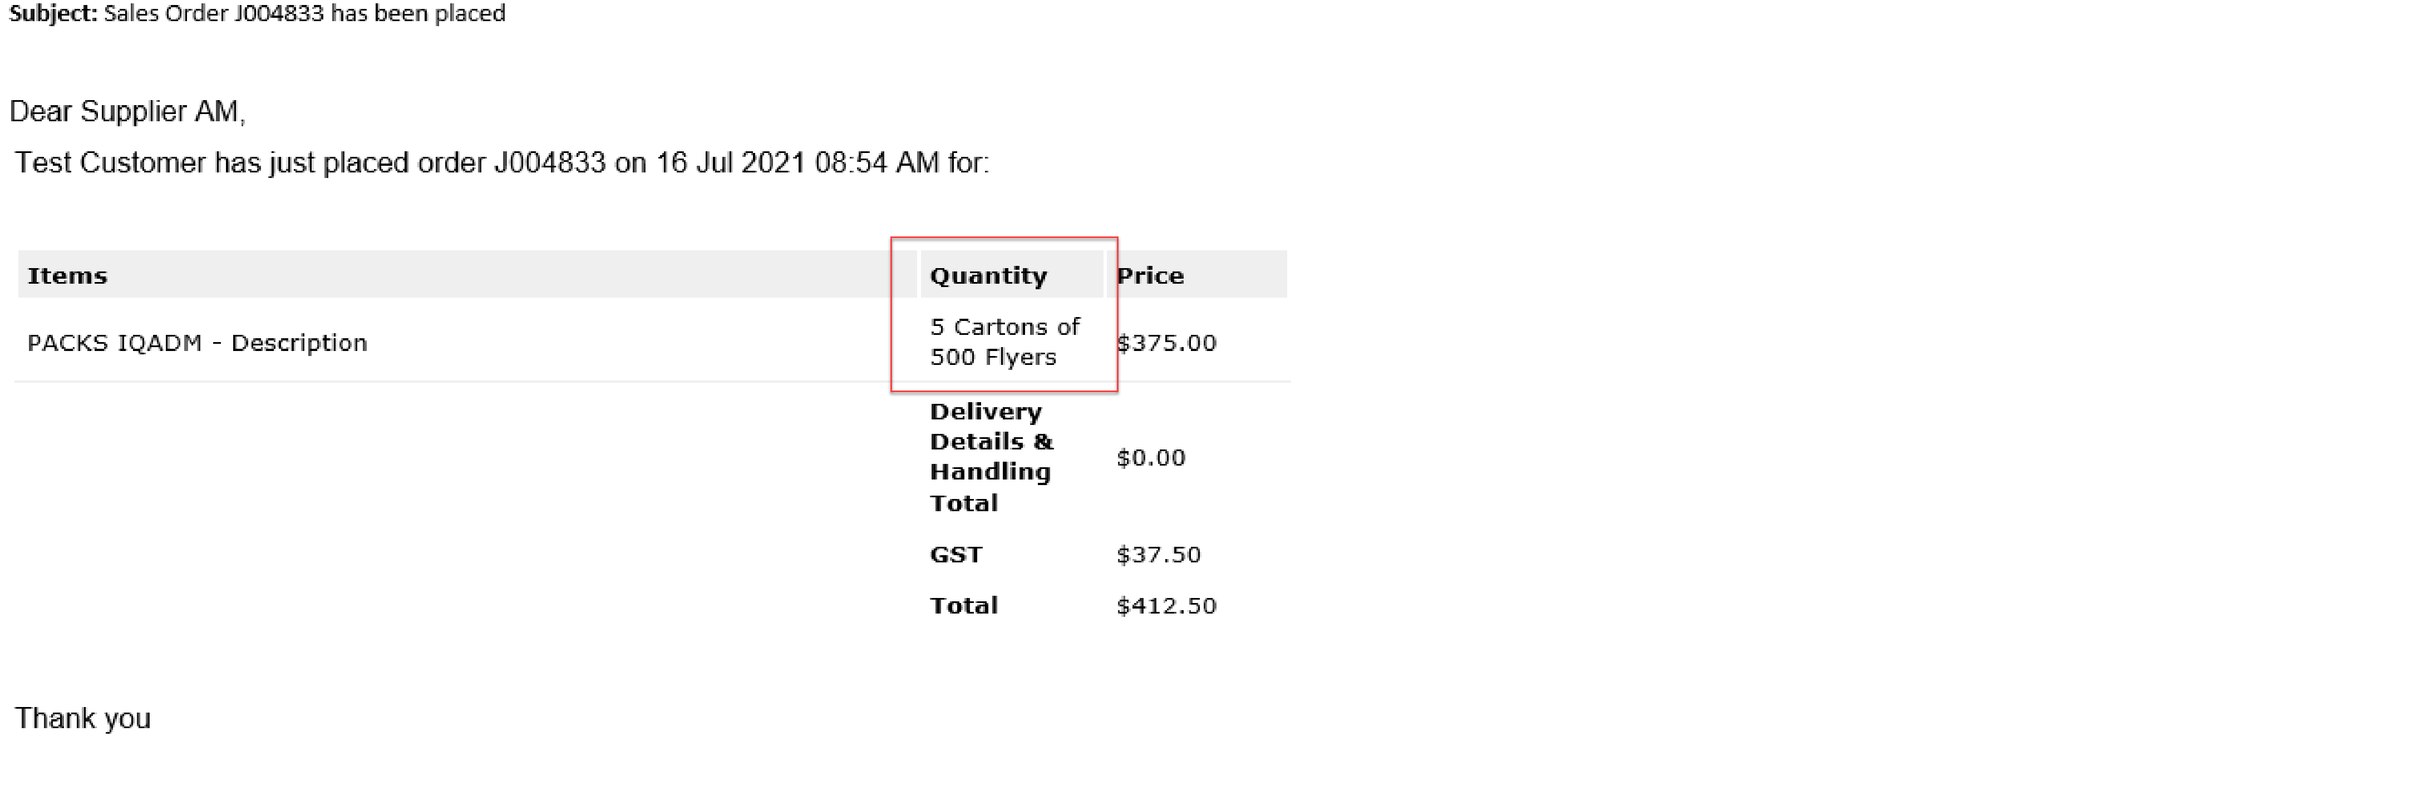Screen dimensions: 2428x786
Task: Click the Price column header
Action: 1150,275
